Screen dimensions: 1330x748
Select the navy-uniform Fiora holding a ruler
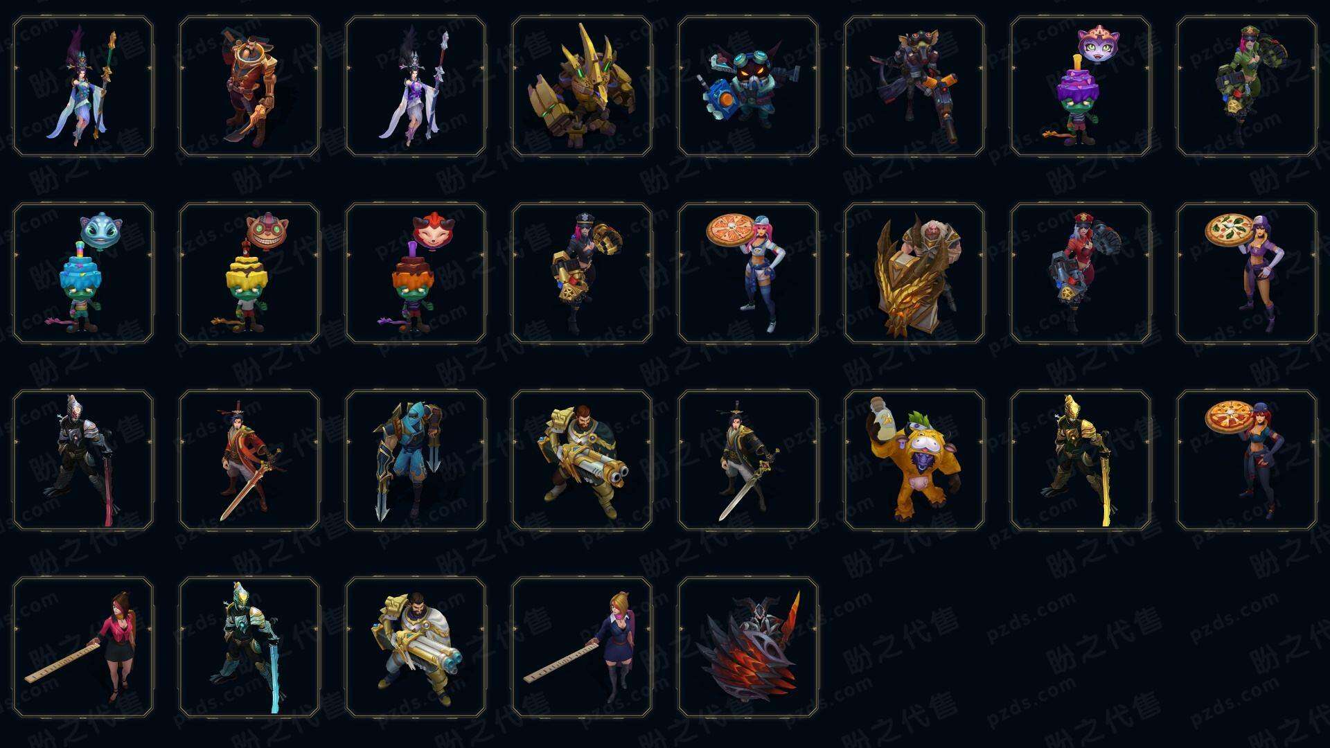point(582,648)
